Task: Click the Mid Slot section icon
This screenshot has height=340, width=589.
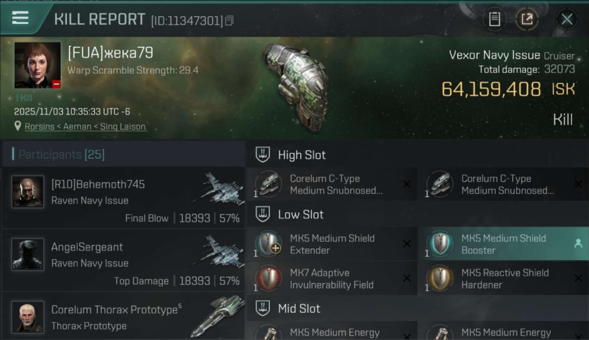Action: 263,309
